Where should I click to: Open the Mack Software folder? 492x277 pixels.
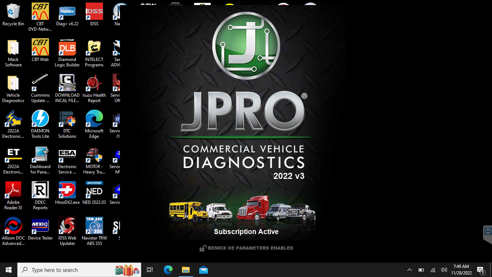tap(13, 48)
